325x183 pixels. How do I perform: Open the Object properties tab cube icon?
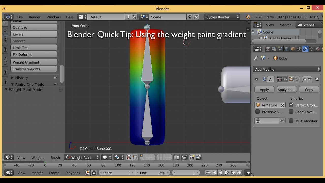[x=293, y=49]
